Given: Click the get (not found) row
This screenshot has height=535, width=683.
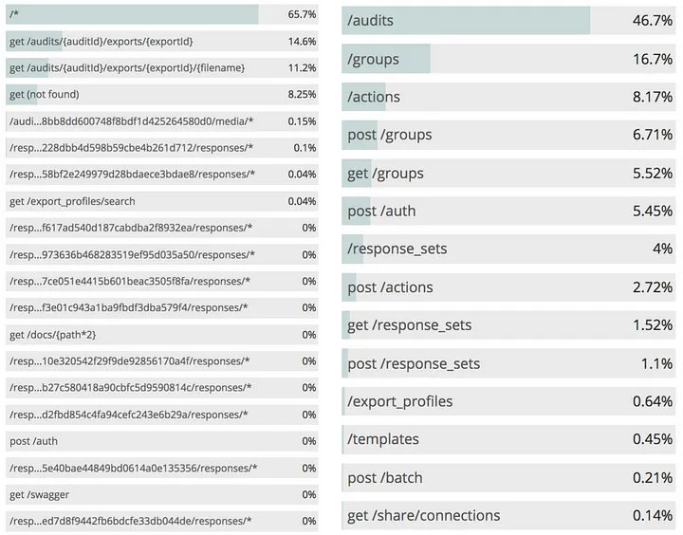Looking at the screenshot, I should pos(162,95).
